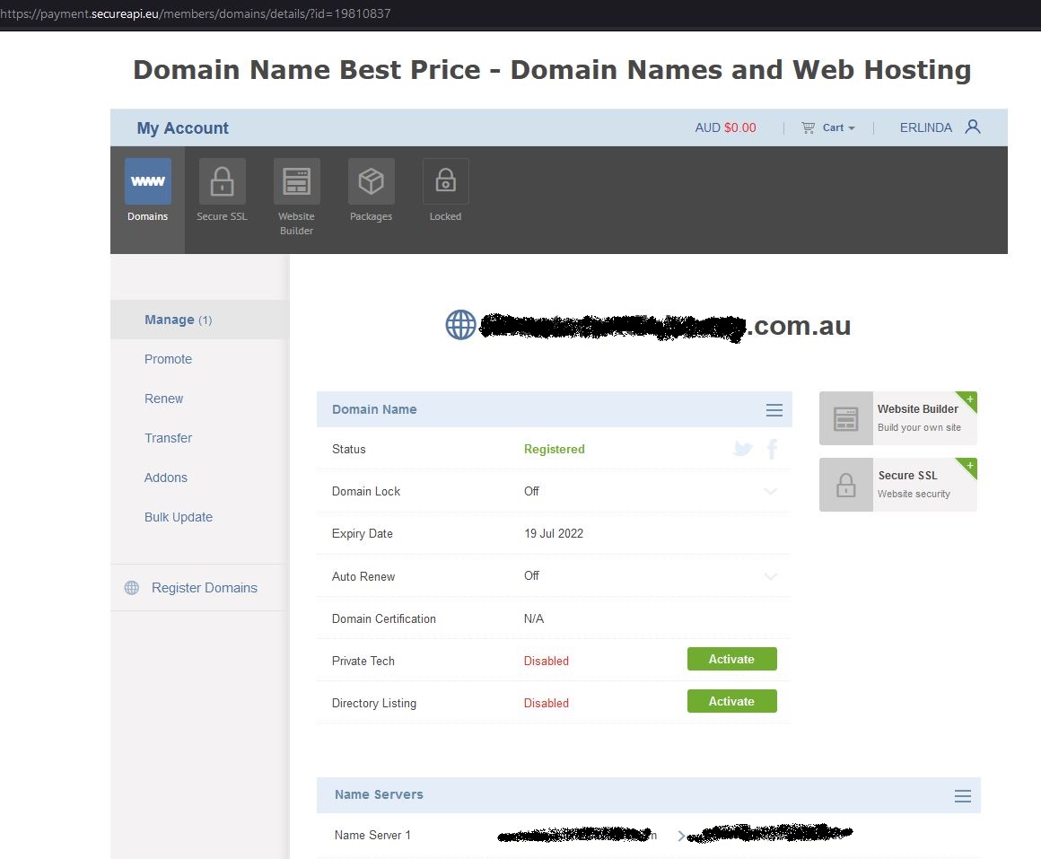Screen dimensions: 1041x859
Task: Enable Private Tech by clicking Activate
Action: (731, 658)
